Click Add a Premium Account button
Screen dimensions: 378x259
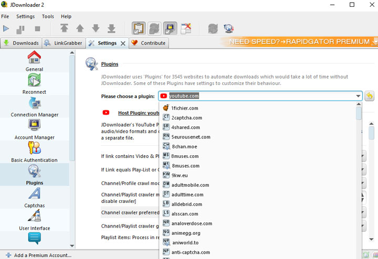[x=39, y=255]
